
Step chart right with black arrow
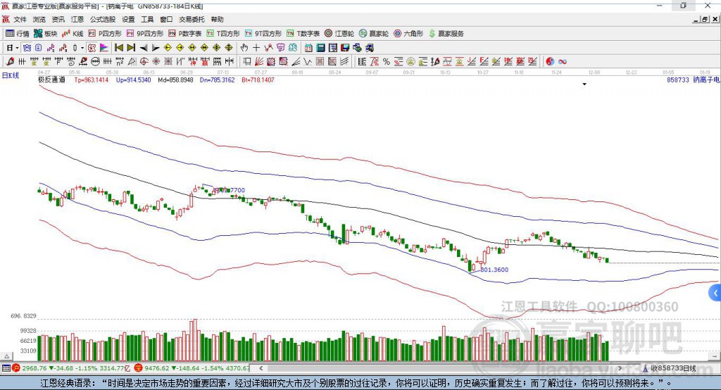pos(156,47)
